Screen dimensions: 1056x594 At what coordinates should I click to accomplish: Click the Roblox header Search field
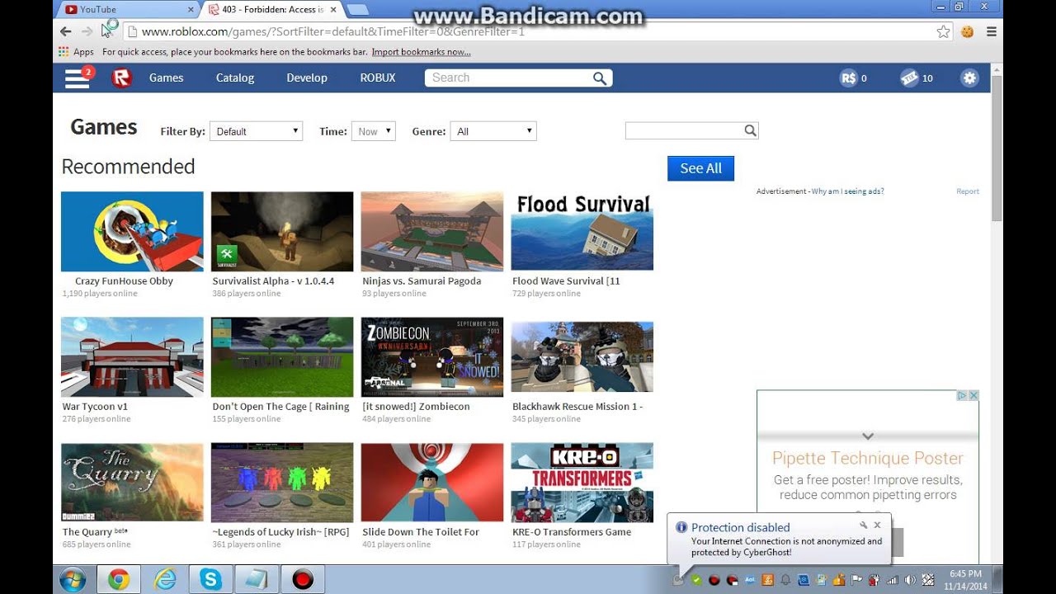click(x=508, y=78)
